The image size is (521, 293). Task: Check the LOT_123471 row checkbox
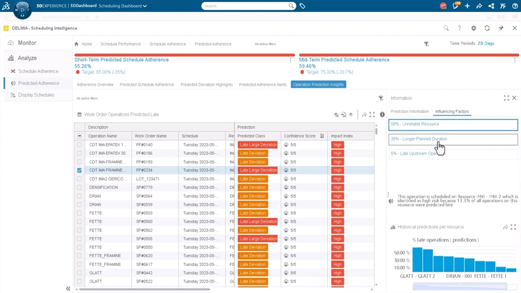79,179
